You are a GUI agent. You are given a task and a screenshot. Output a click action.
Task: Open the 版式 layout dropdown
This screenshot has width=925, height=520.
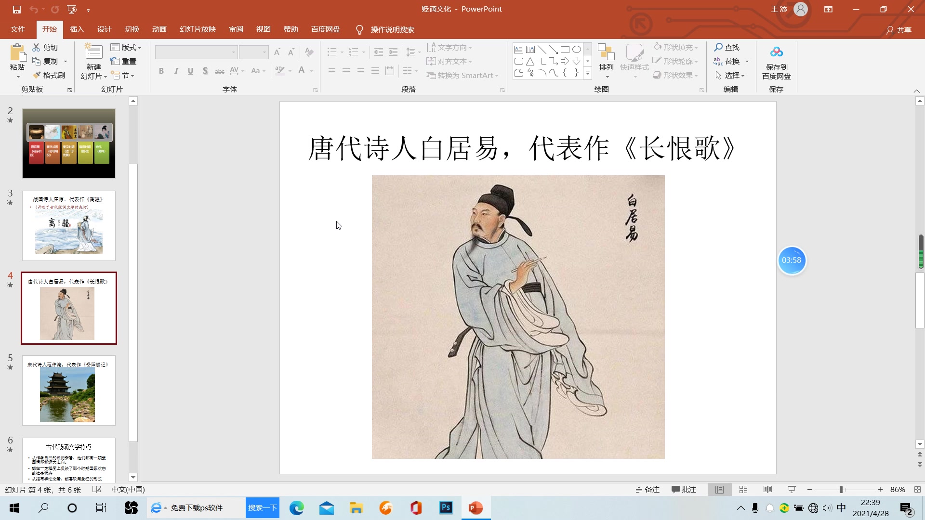126,47
